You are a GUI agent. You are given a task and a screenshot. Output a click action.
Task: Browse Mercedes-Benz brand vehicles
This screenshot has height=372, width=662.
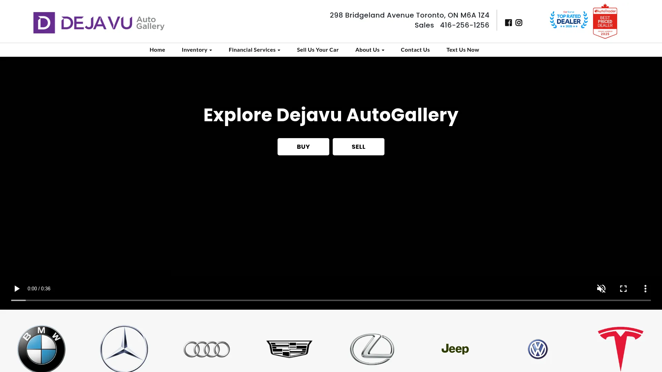pyautogui.click(x=124, y=349)
